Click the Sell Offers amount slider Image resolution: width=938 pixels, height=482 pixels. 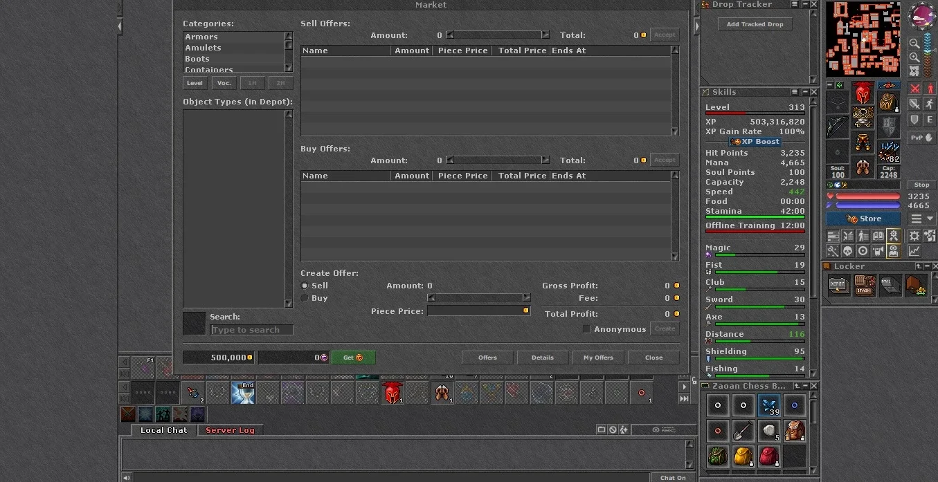click(498, 35)
